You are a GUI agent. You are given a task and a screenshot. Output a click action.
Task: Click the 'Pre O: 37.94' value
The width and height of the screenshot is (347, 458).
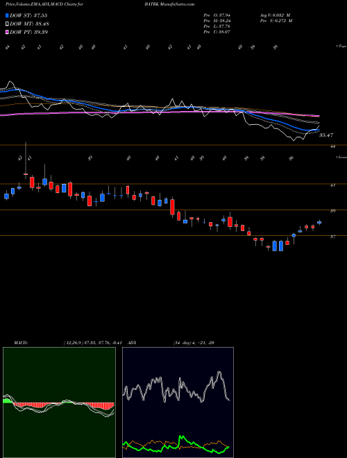[218, 15]
